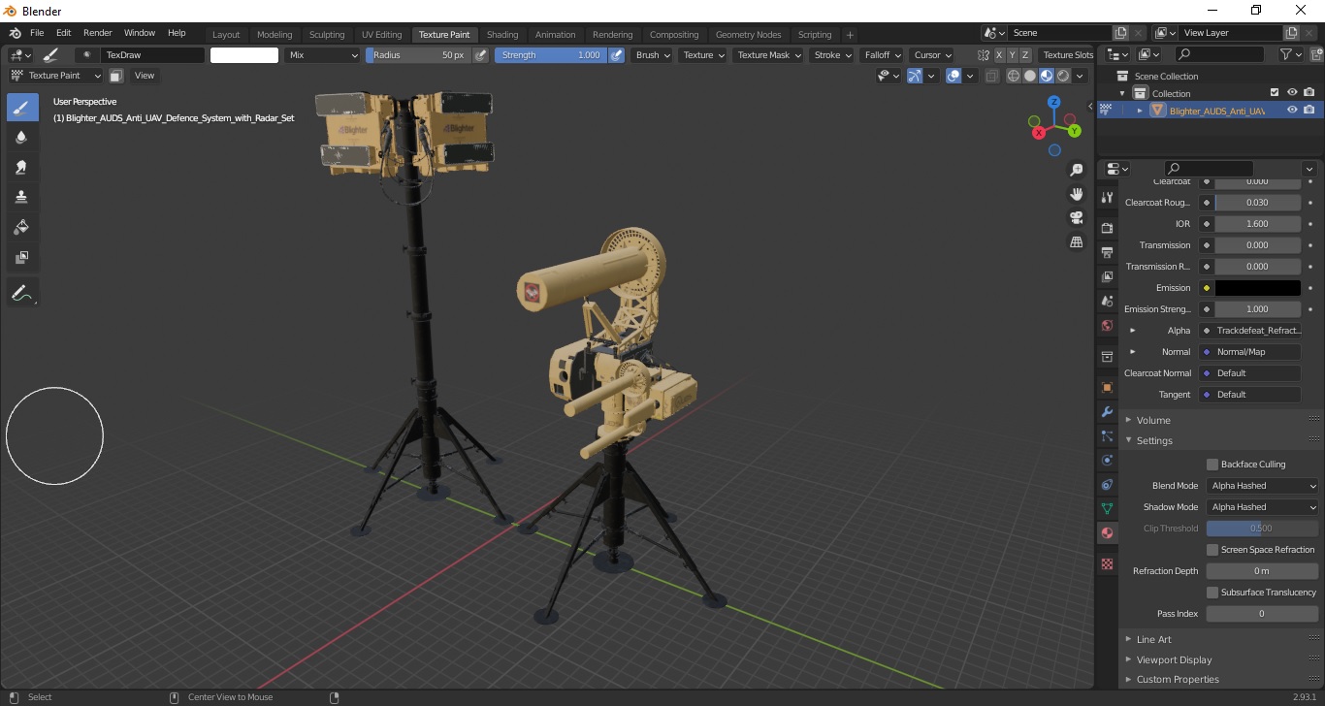This screenshot has width=1325, height=706.
Task: Open the Texture Slots popover
Action: 1067,55
